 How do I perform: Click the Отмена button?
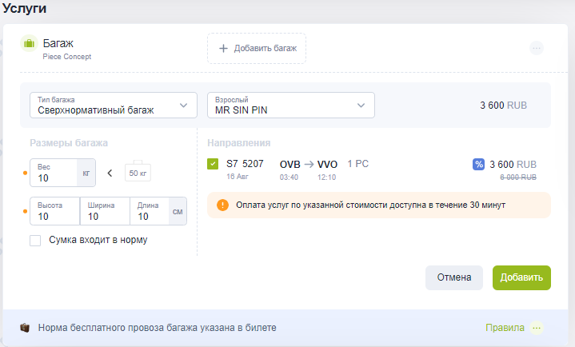pos(454,277)
